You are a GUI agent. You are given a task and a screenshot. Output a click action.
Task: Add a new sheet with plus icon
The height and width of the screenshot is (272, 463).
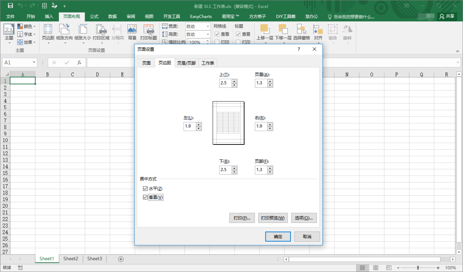(x=121, y=259)
